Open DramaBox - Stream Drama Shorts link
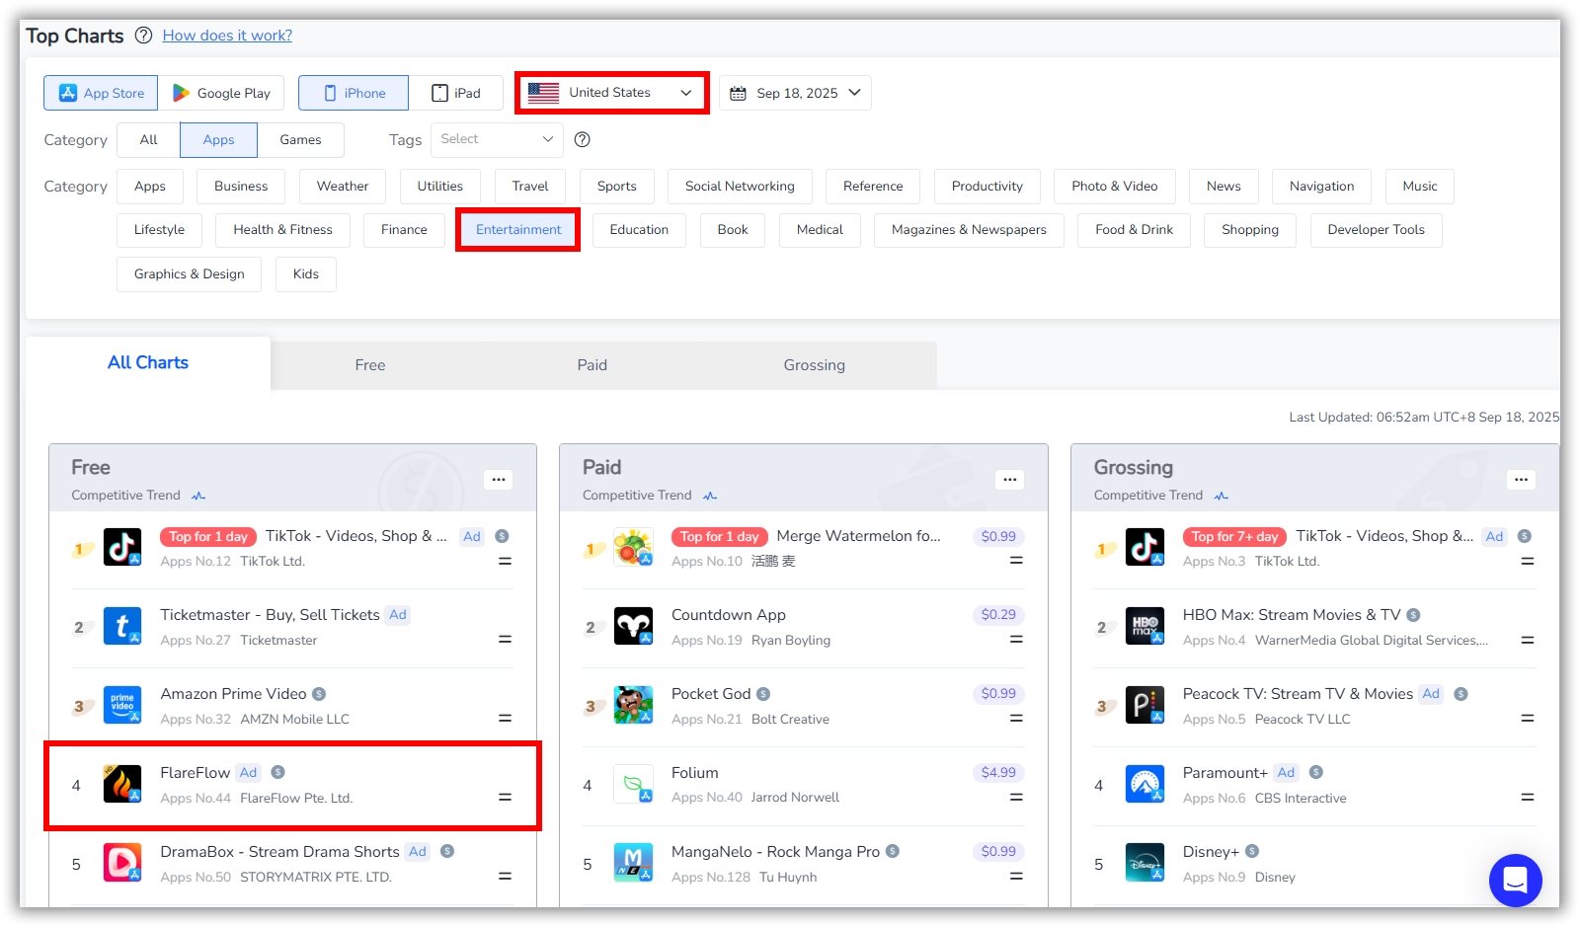 point(280,852)
